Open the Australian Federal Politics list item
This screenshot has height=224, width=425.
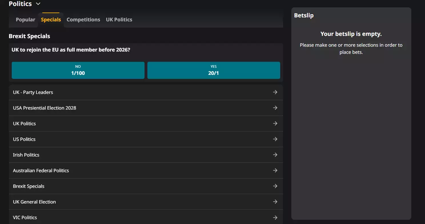41,170
